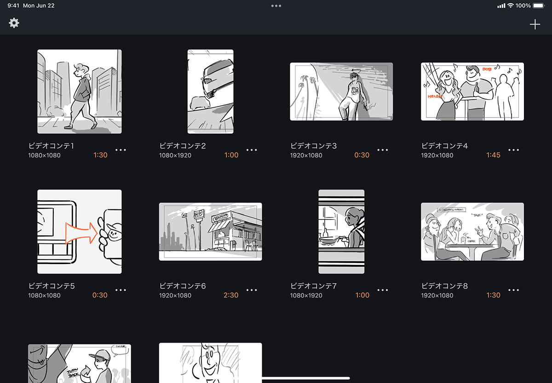Viewport: 552px width, 383px height.
Task: Select the partially visible storyboard at bottom left
Action: [x=79, y=363]
